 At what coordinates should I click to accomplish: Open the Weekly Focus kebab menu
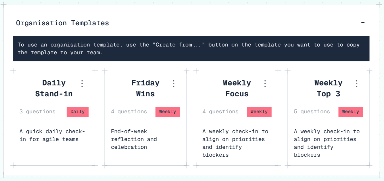pos(265,83)
